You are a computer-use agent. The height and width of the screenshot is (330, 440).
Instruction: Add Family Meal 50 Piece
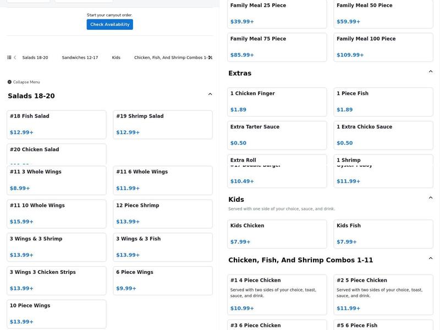(383, 14)
